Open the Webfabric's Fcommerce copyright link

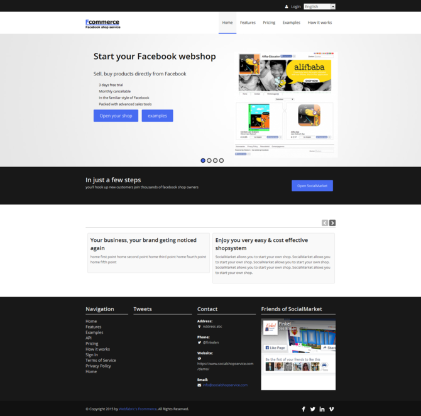(x=138, y=409)
